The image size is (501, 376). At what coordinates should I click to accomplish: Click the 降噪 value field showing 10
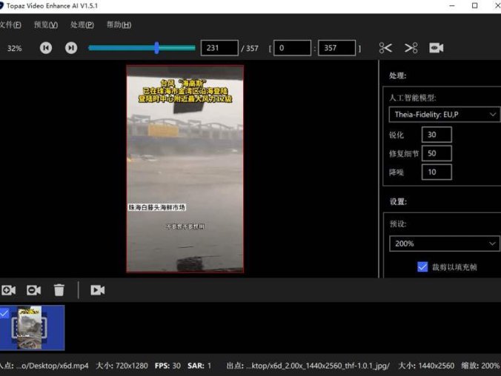tap(437, 172)
